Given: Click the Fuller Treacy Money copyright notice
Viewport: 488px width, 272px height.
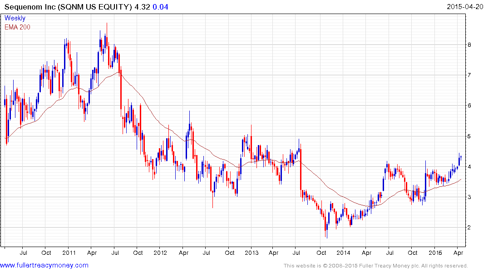Looking at the screenshot, I should [x=375, y=266].
